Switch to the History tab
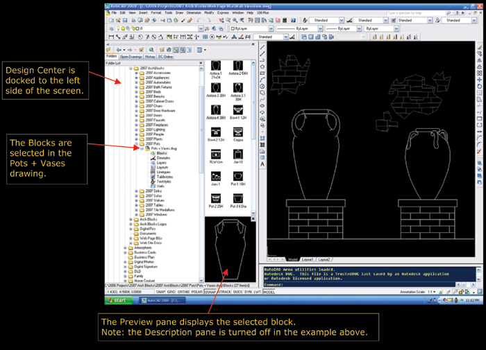486x350 pixels. point(150,57)
